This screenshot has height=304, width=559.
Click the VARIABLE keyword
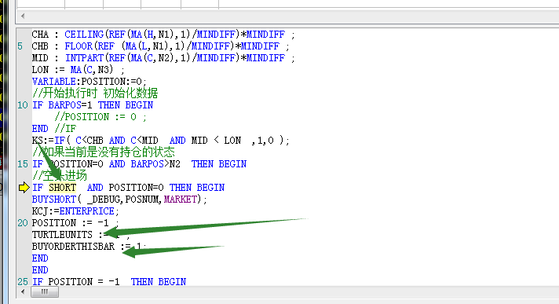54,82
